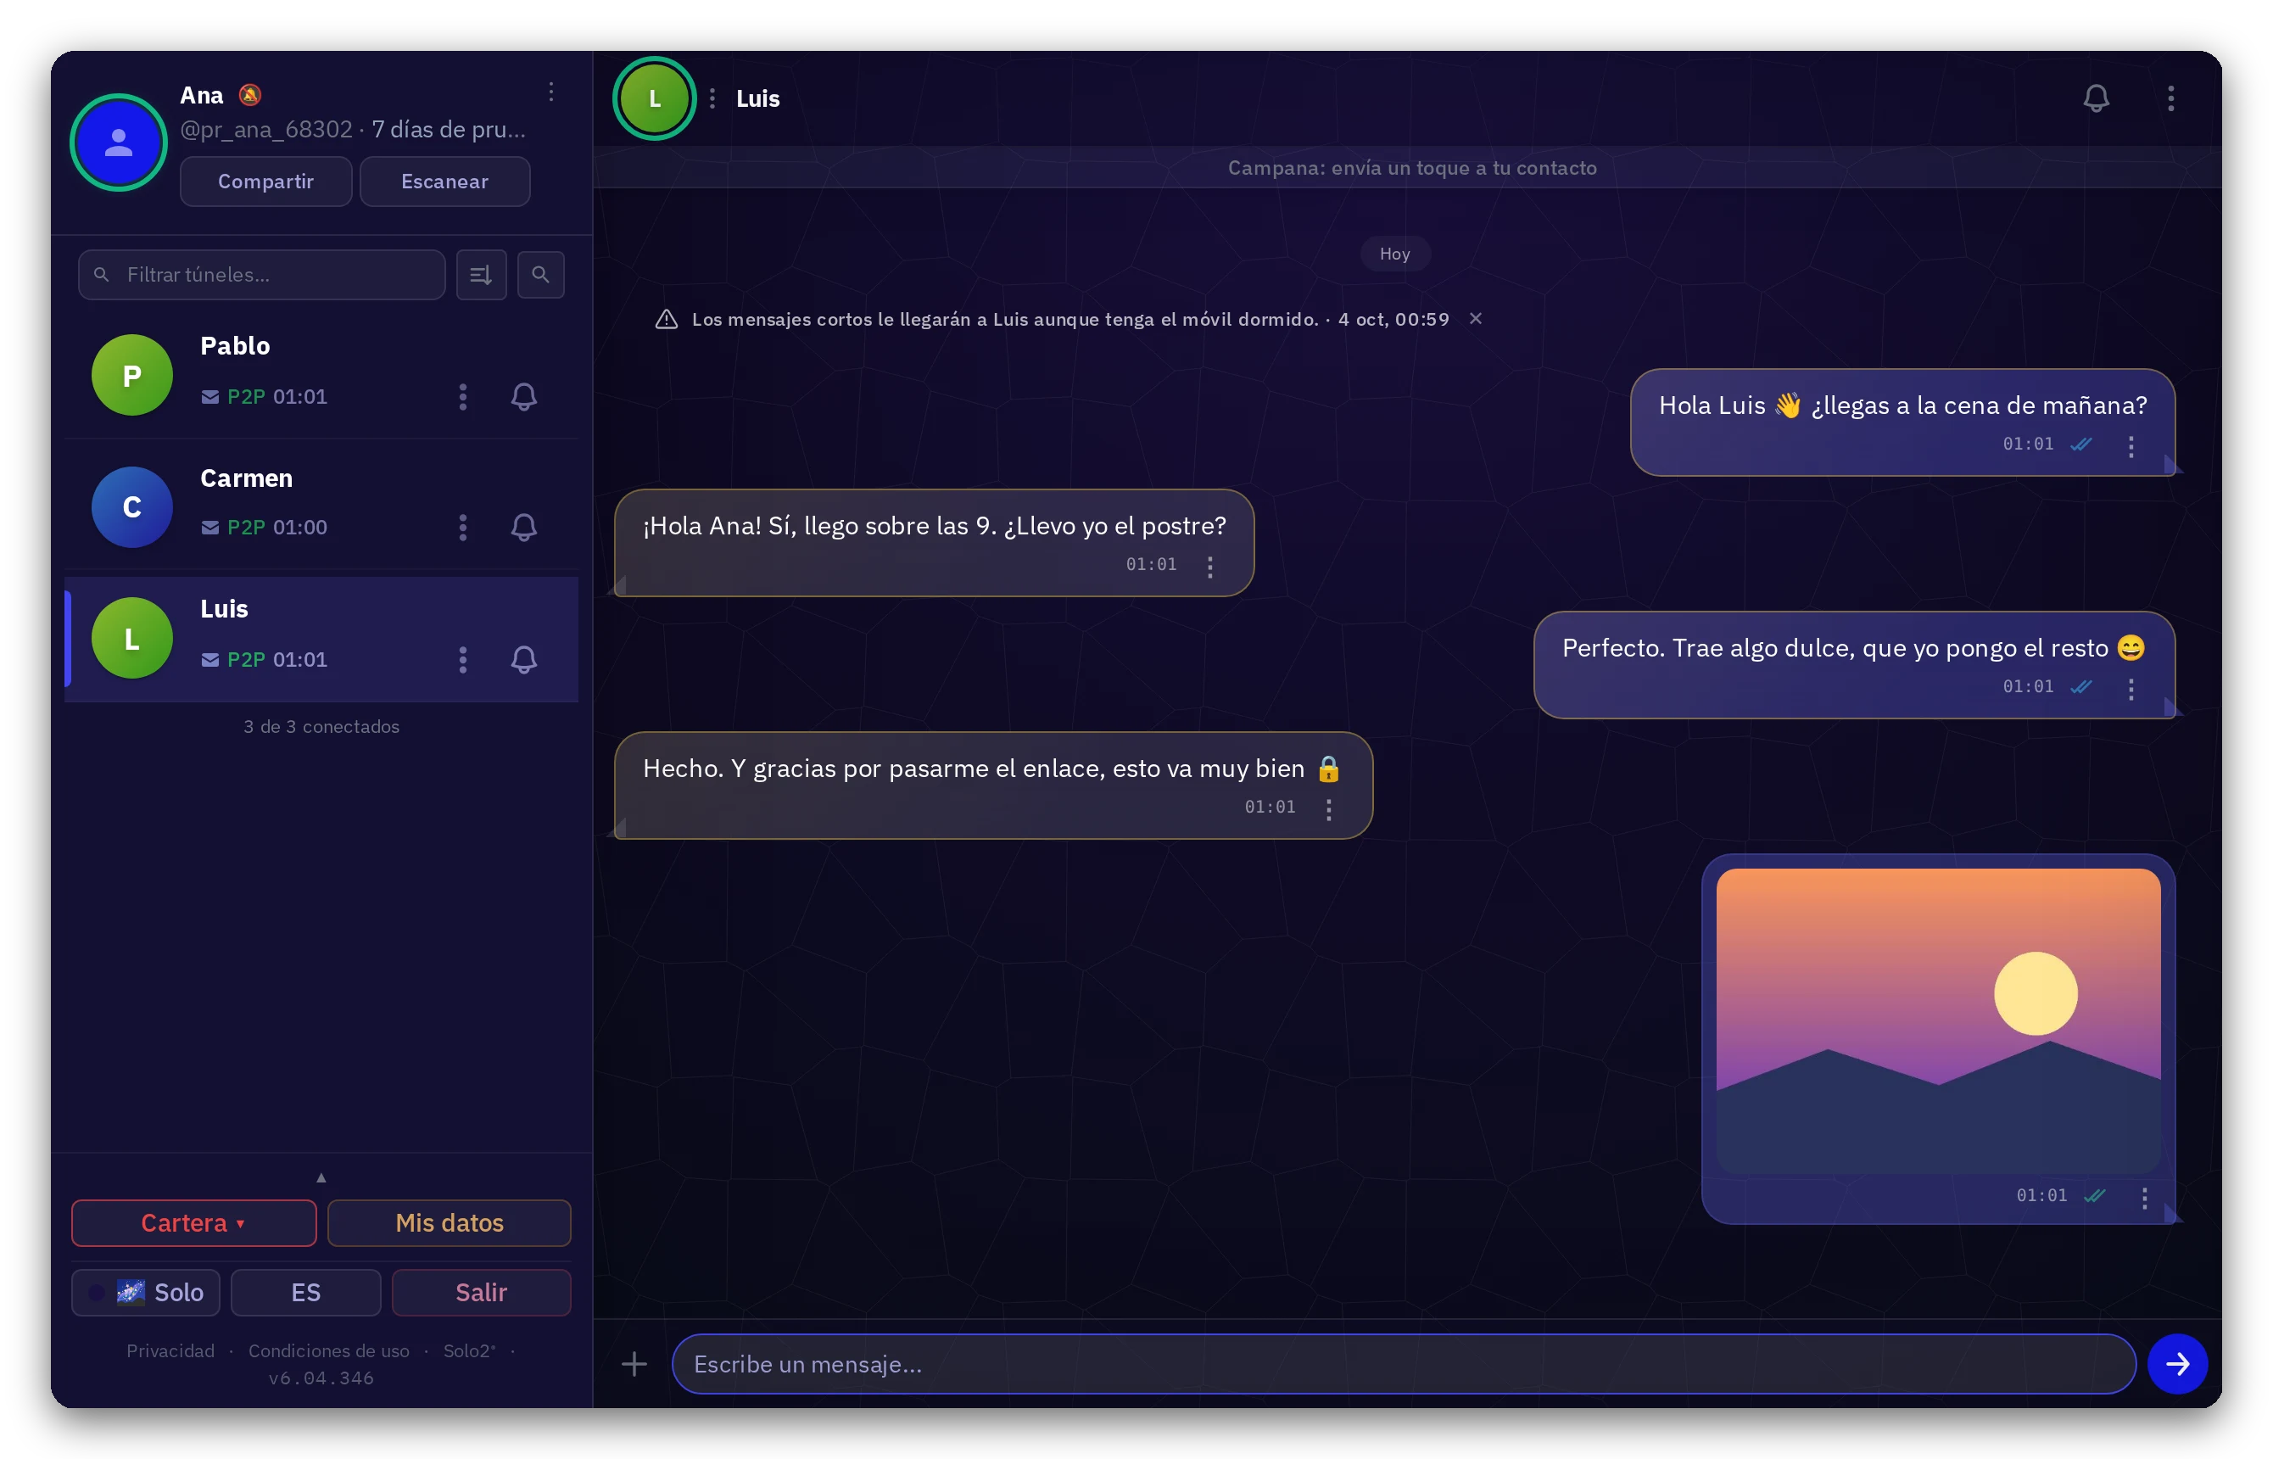Open options for 'Hola Luis' message
The height and width of the screenshot is (1459, 2273).
point(2131,446)
